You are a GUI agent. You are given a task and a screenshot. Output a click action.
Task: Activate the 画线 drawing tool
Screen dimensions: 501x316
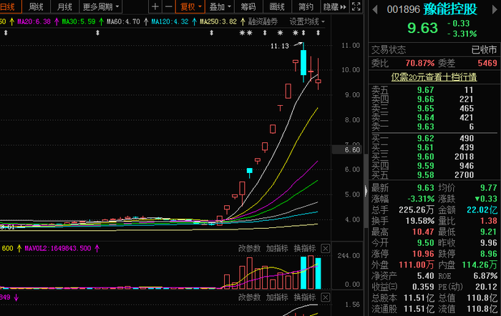click(277, 6)
